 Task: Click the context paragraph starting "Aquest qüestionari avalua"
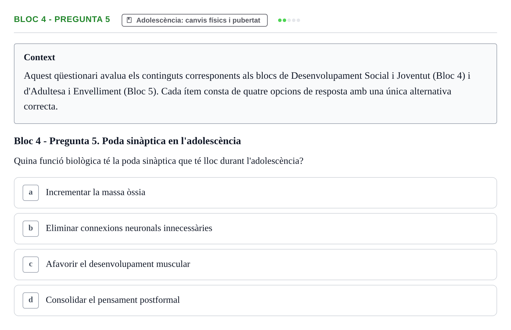click(247, 91)
